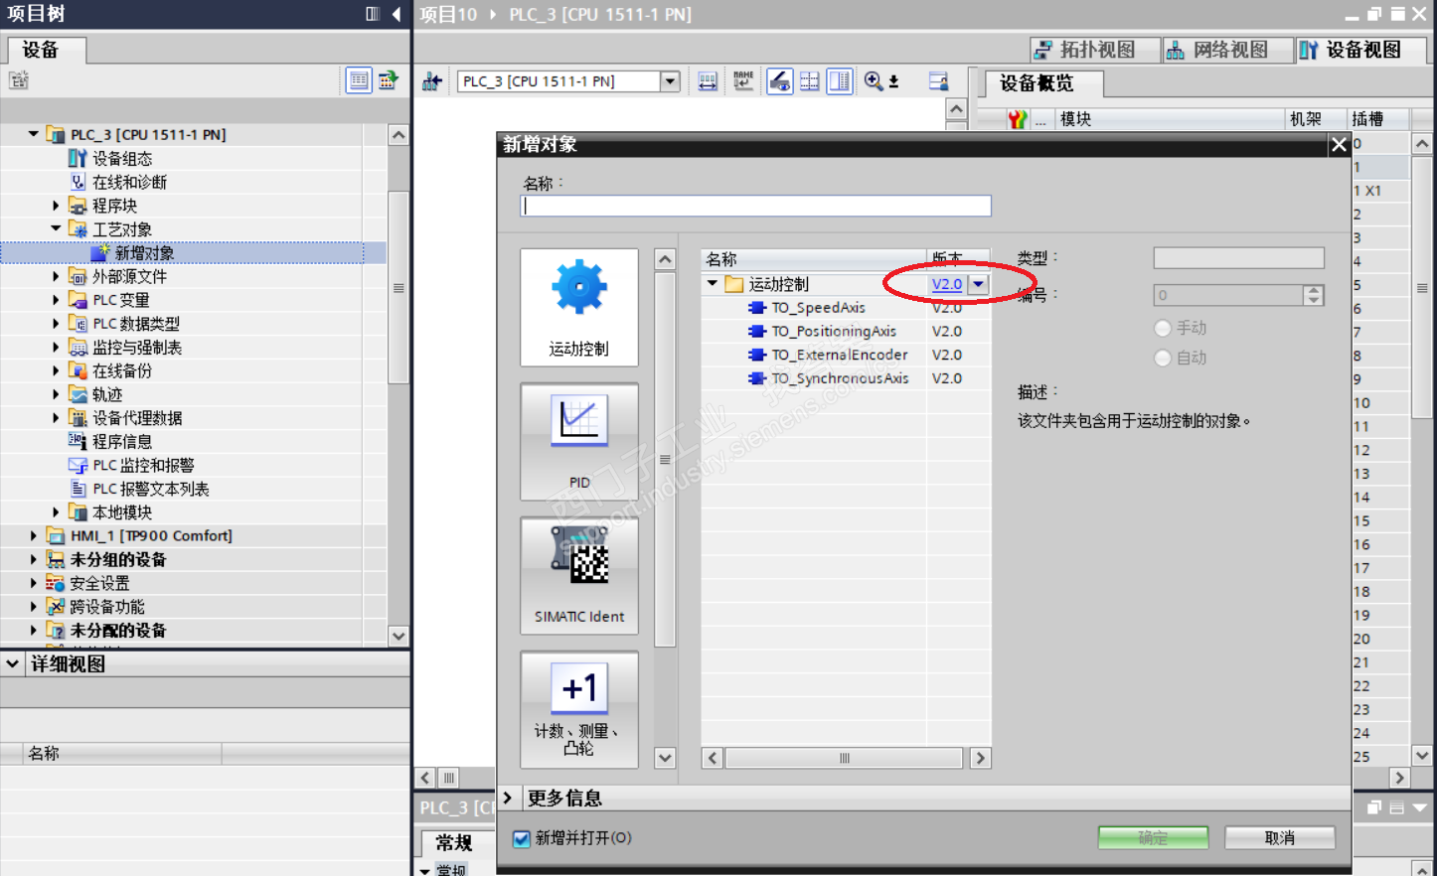Collapse the project tree with arrow icon
Viewport: 1437px width, 876px height.
[x=396, y=14]
